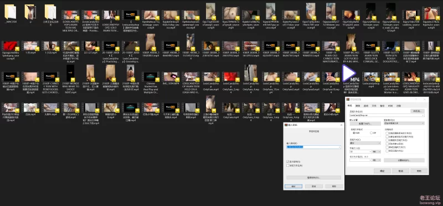Image resolution: width=443 pixels, height=206 pixels.
Task: Switch to the Advanced tab in the archive dialog
Action: coord(358,105)
